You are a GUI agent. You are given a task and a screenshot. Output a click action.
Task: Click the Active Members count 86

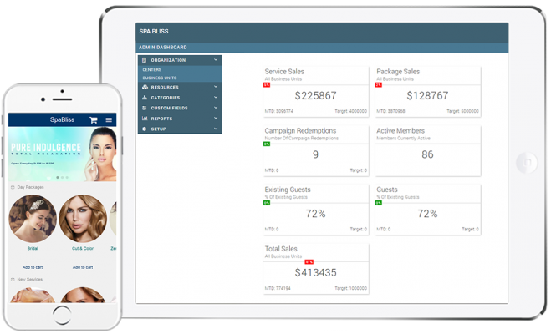click(x=427, y=154)
